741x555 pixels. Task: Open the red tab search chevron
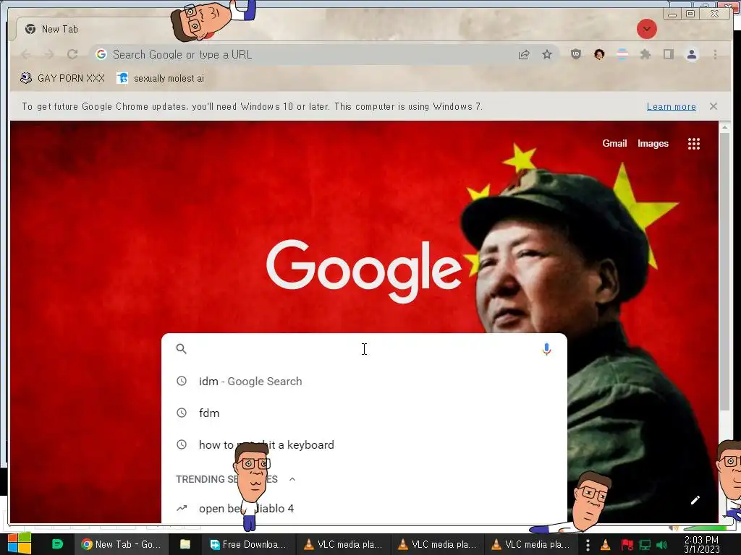tap(646, 29)
